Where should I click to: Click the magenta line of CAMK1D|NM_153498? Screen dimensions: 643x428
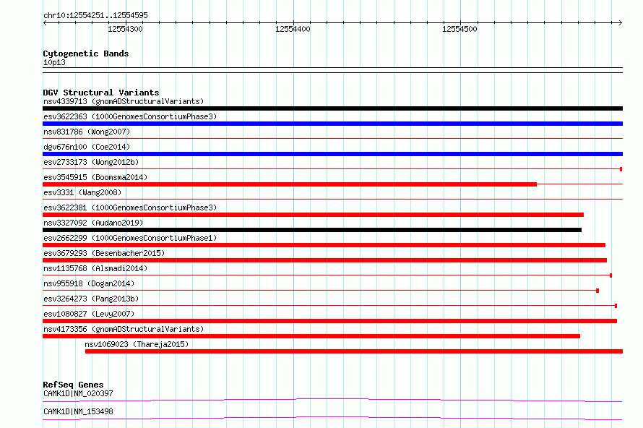[x=332, y=418]
